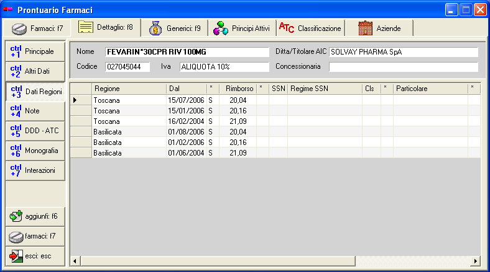Open the Aziende building tab
The width and height of the screenshot is (490, 272).
click(x=379, y=29)
